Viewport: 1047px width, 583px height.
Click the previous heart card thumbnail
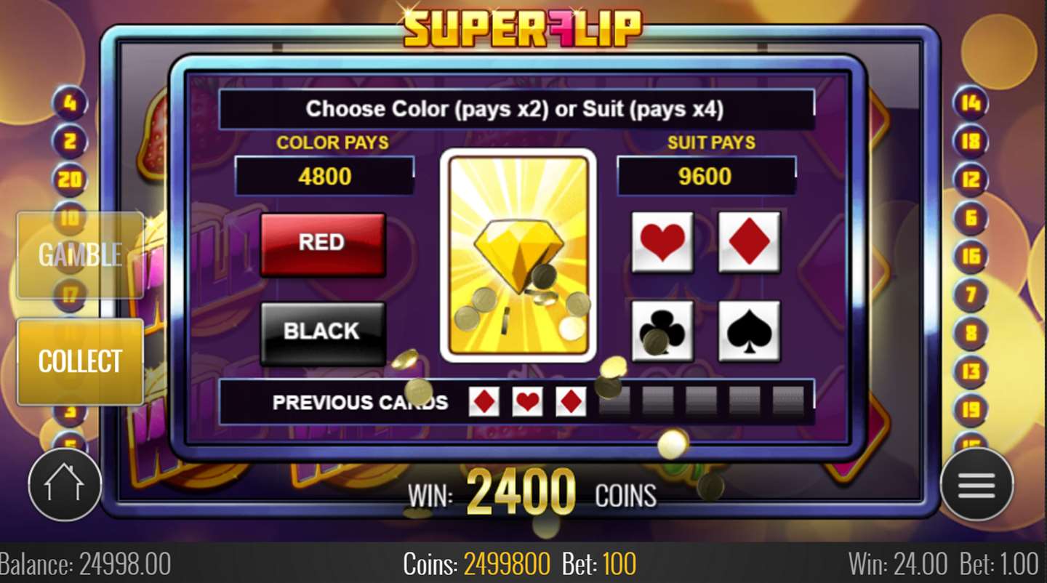coord(527,401)
